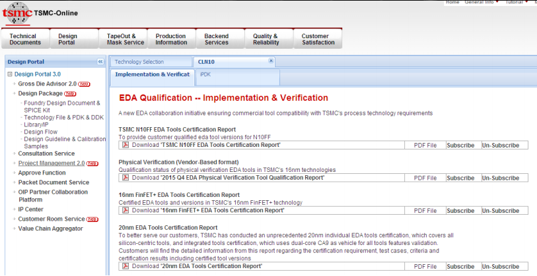Screen dimensions: 537x276
Task: Go to Home in top navigation
Action: pyautogui.click(x=452, y=2)
